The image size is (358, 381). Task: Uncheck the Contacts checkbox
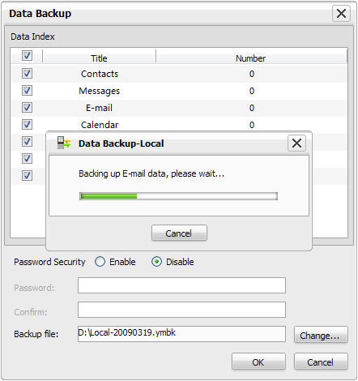[x=27, y=74]
